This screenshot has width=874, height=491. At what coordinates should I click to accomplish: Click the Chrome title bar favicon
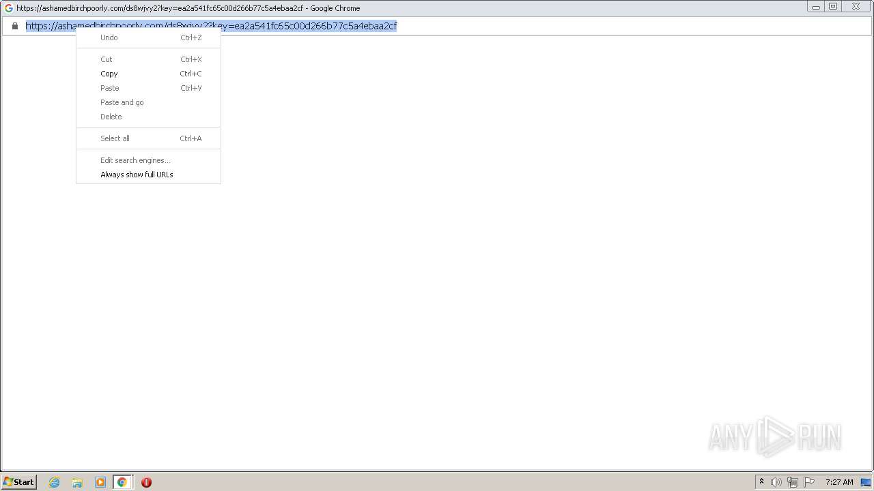click(9, 8)
